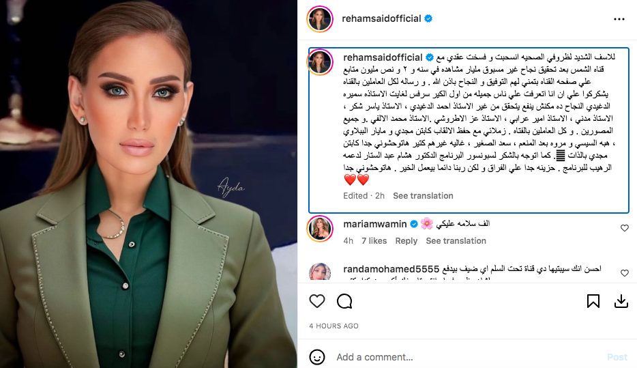Click See translation on mariamwamin's comment
This screenshot has width=637, height=368.
pos(456,241)
